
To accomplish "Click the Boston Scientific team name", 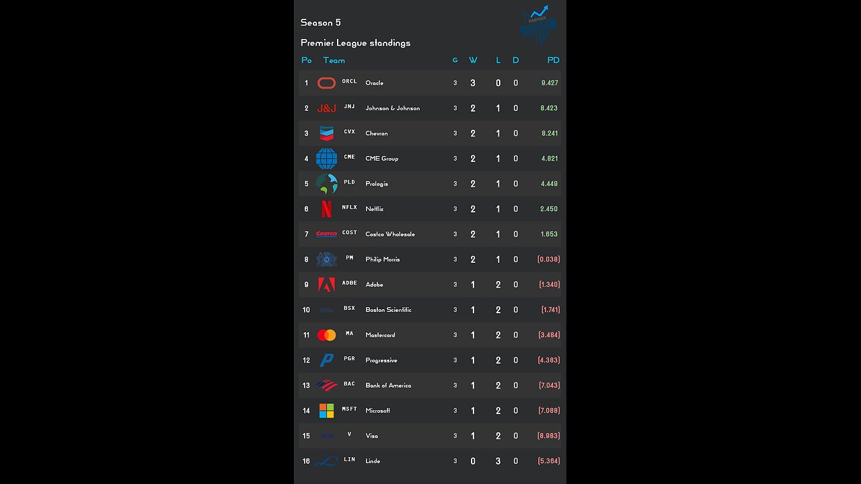I will (388, 310).
